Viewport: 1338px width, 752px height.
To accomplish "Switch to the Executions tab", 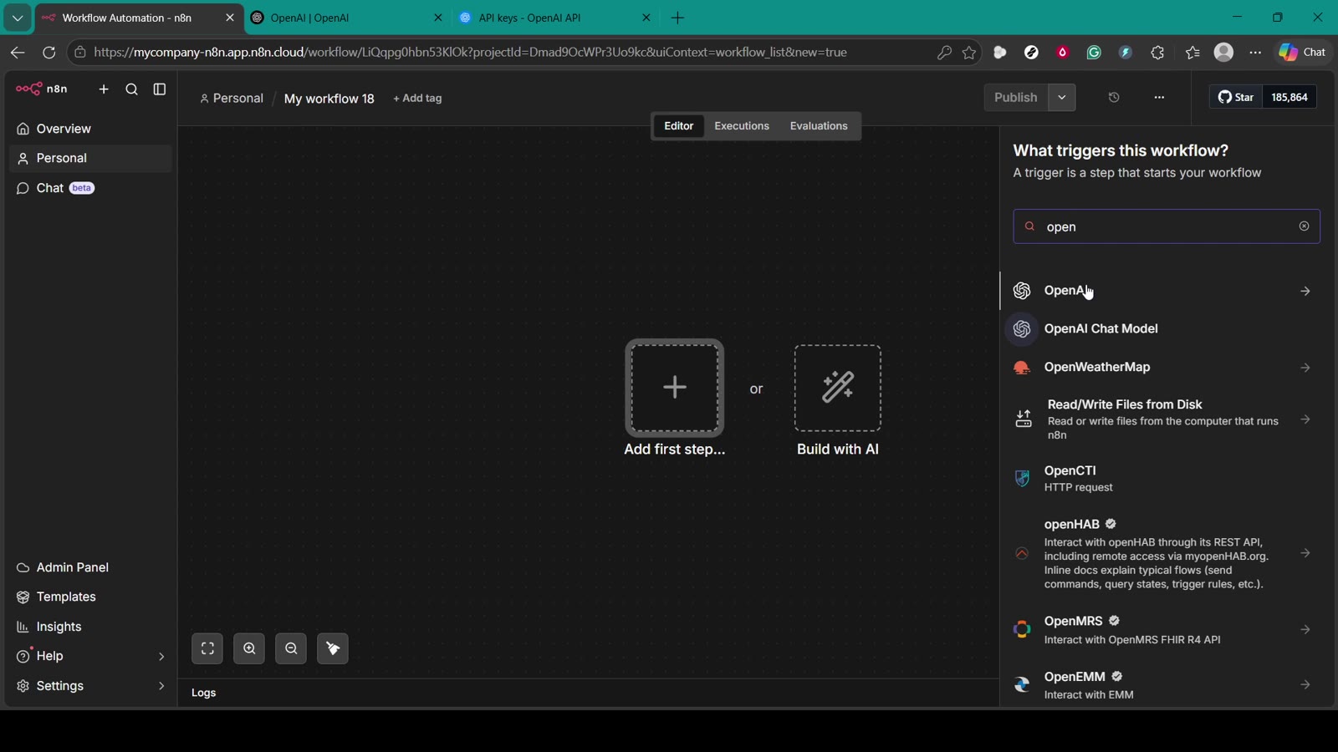I will [x=742, y=126].
